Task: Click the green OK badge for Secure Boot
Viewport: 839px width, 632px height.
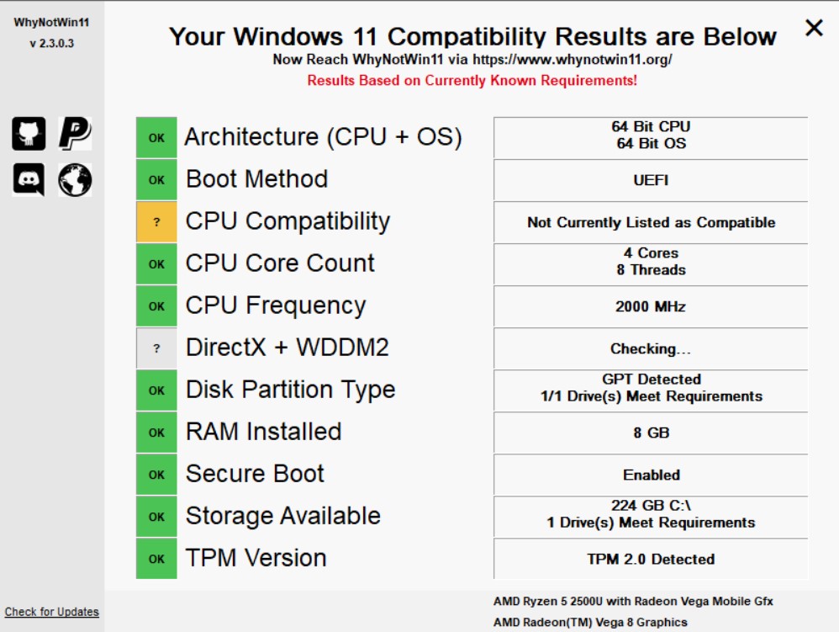Action: pyautogui.click(x=156, y=475)
